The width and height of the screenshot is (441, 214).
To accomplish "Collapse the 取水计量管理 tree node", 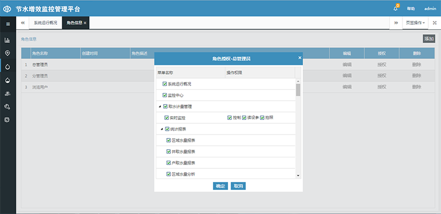I will point(160,107).
